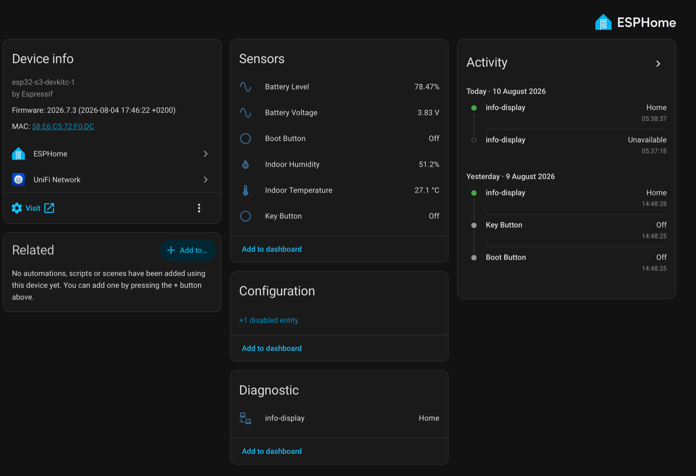Open the MAC address link 58:E6:C5:72:F0:DC
Image resolution: width=696 pixels, height=476 pixels.
point(63,126)
